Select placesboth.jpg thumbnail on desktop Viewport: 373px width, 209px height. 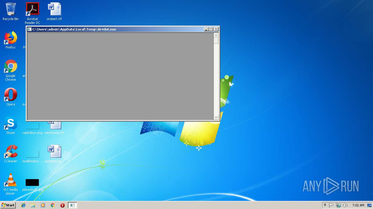32,185
